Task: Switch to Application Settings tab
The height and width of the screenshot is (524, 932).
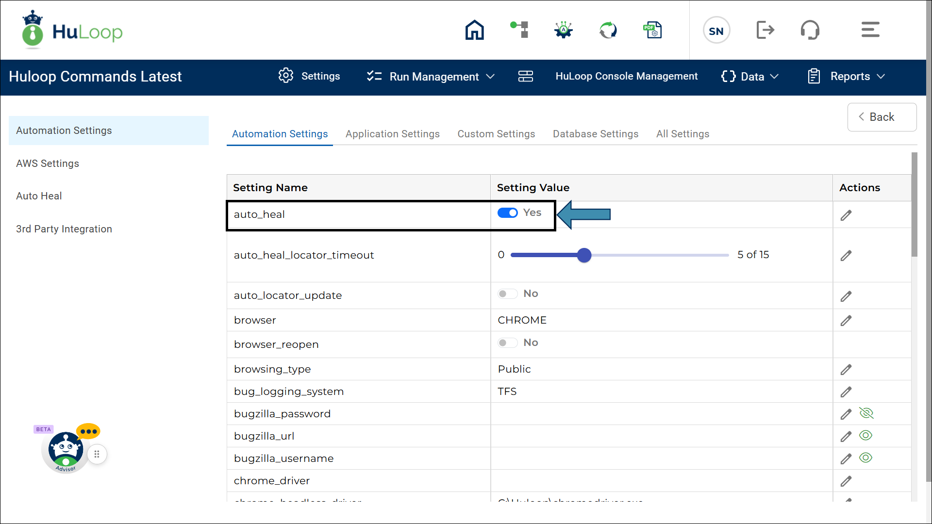Action: (392, 134)
